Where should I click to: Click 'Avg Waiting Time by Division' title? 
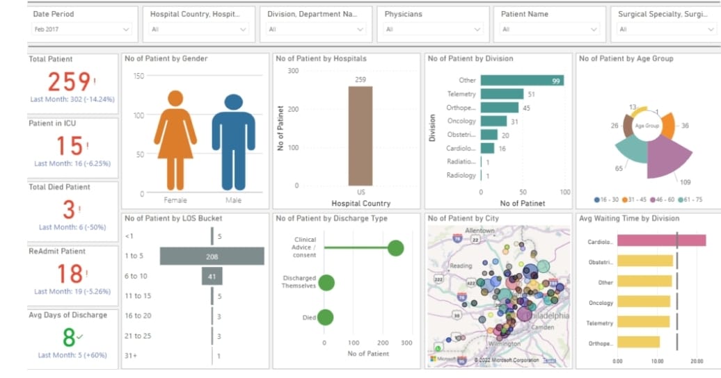[x=629, y=219]
